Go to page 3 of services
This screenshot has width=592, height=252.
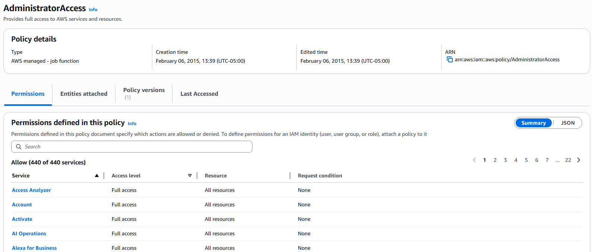coord(505,160)
